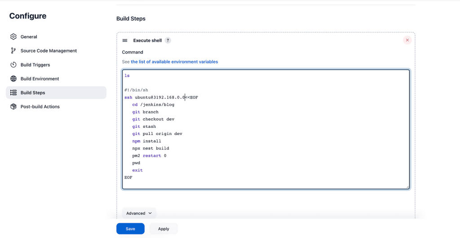Click the Execute shell drag handle icon
This screenshot has width=460, height=238.
point(125,40)
